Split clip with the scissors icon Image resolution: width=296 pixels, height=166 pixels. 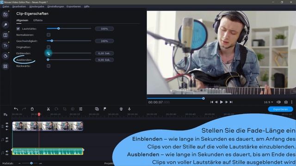pyautogui.click(x=48, y=109)
